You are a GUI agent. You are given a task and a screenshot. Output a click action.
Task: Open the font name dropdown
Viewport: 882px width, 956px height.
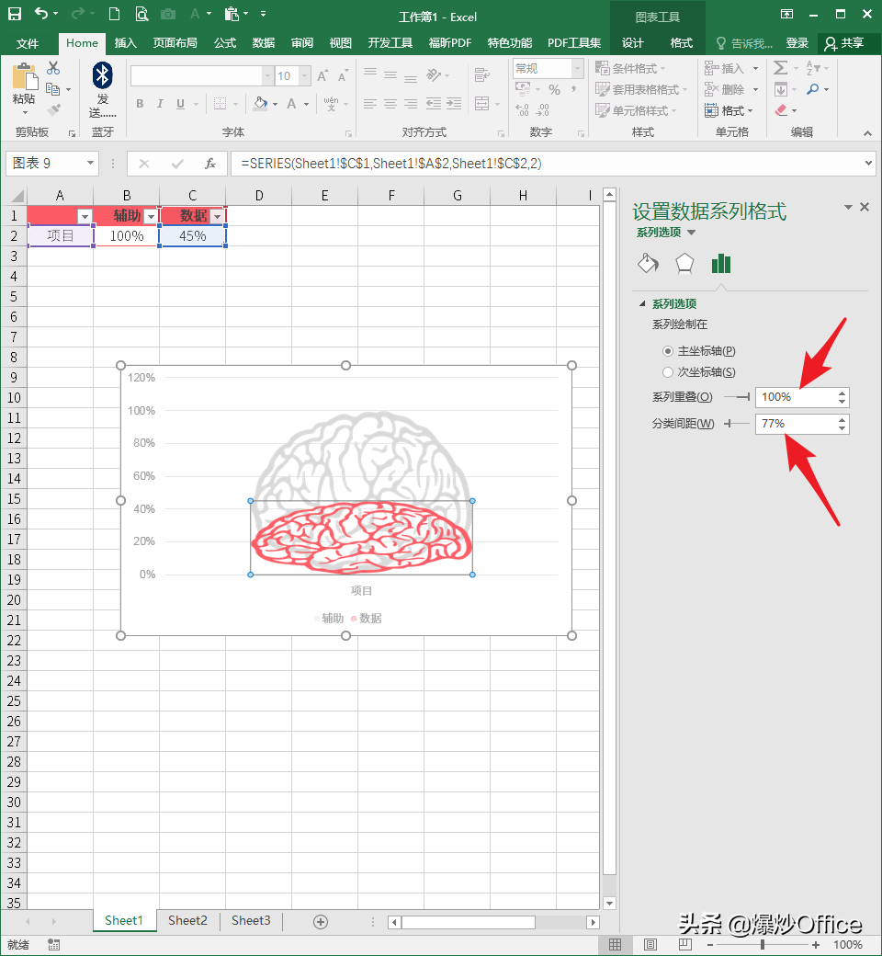coord(267,75)
